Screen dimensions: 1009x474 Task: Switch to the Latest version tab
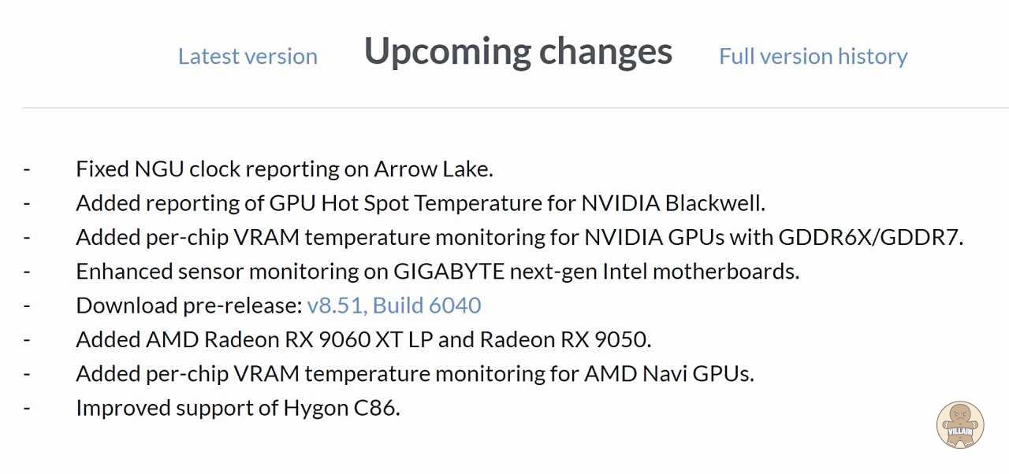(248, 57)
